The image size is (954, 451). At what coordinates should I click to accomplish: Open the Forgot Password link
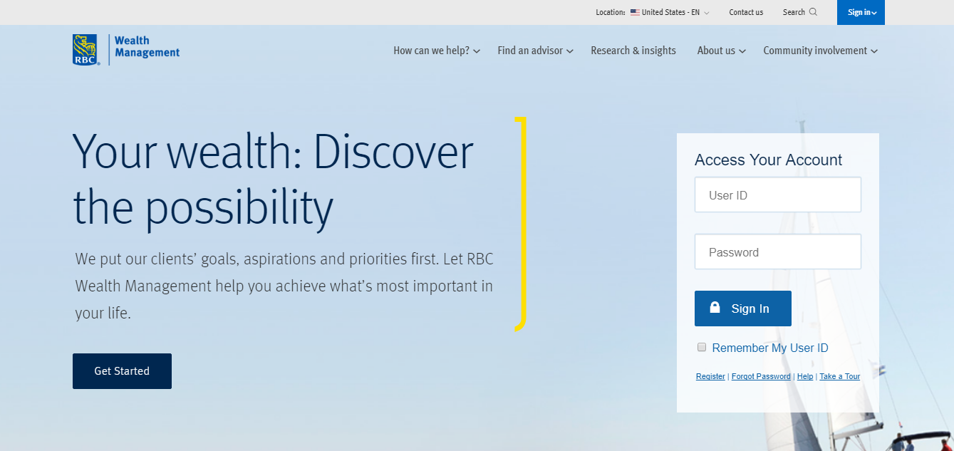click(761, 376)
